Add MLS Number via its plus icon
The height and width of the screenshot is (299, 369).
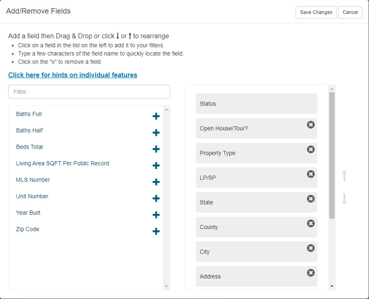[x=156, y=182]
